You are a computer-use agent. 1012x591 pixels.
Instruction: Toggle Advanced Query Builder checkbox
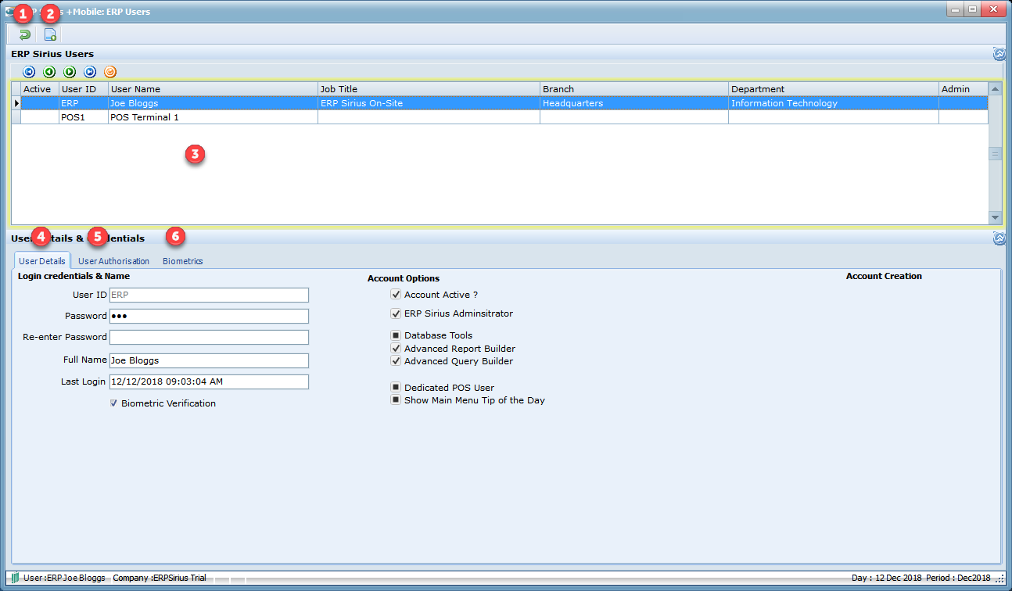pyautogui.click(x=396, y=361)
